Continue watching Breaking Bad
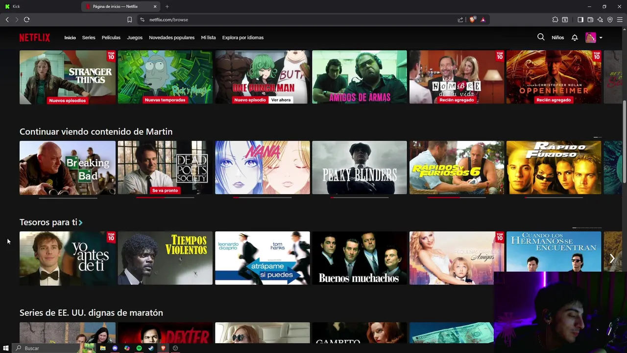The image size is (627, 353). coord(68,168)
